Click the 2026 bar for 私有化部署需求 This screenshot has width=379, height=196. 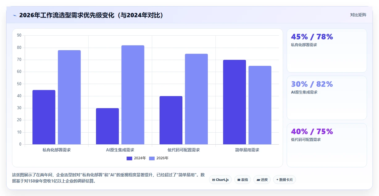[69, 97]
